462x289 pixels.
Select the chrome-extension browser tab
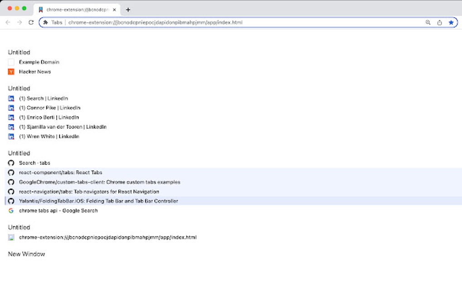click(77, 10)
